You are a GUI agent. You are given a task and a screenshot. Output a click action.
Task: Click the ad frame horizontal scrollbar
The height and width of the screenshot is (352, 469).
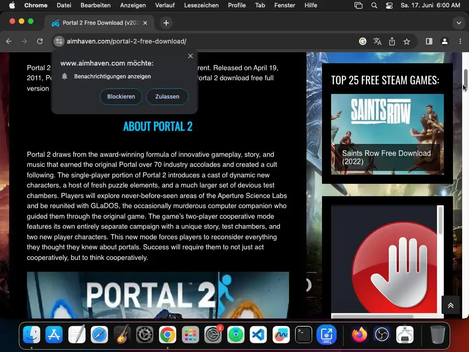[x=373, y=316]
